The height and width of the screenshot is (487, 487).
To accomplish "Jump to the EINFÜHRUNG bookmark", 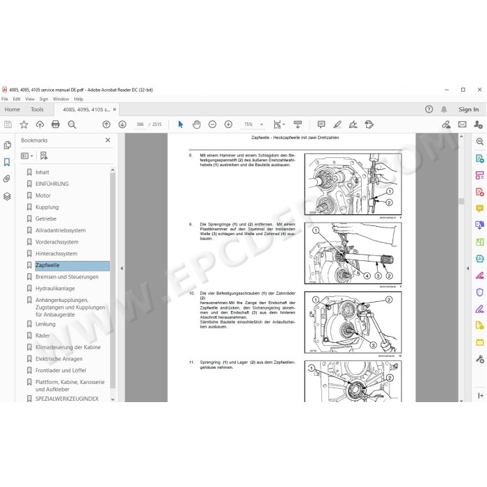I will (x=52, y=184).
